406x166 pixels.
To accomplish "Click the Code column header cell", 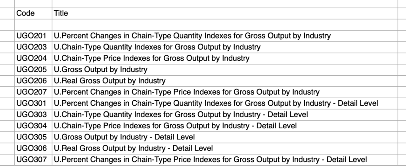I will pos(26,13).
